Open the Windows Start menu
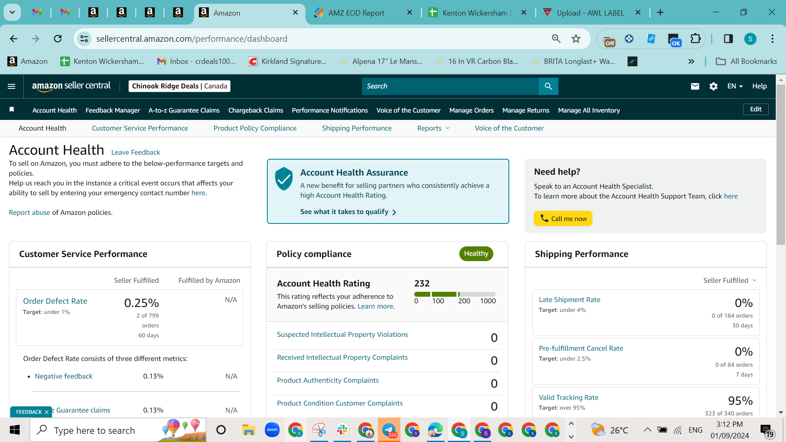 click(x=15, y=430)
